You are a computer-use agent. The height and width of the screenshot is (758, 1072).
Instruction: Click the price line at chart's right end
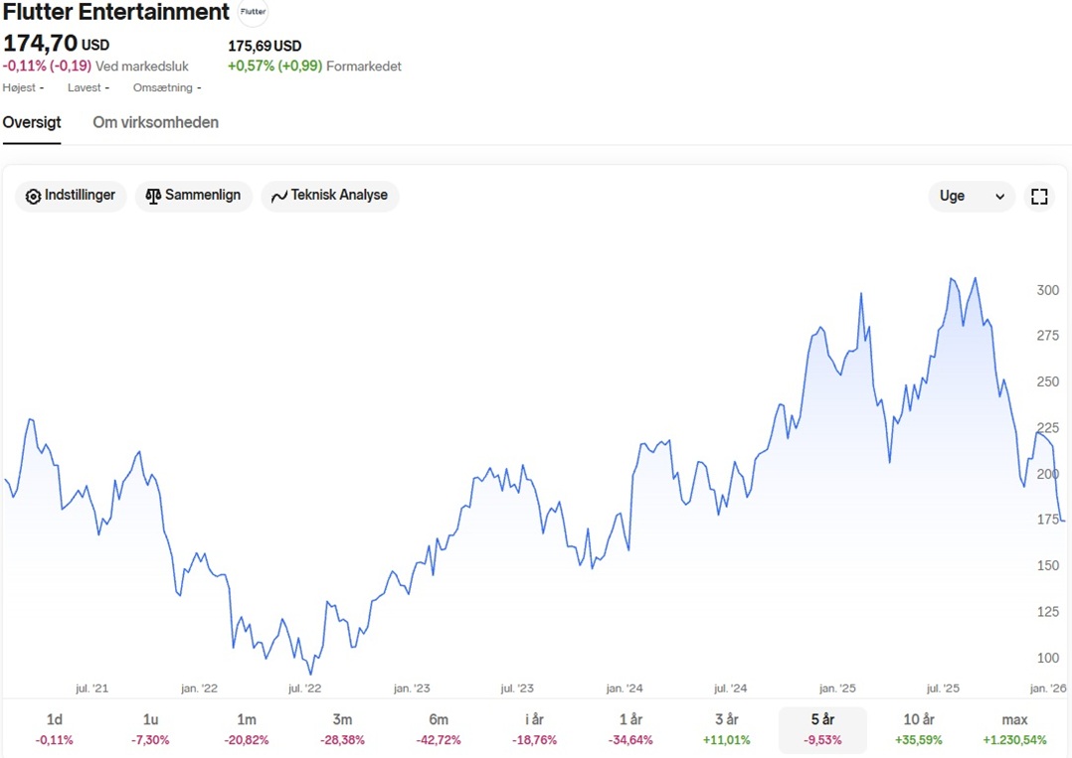click(1063, 521)
